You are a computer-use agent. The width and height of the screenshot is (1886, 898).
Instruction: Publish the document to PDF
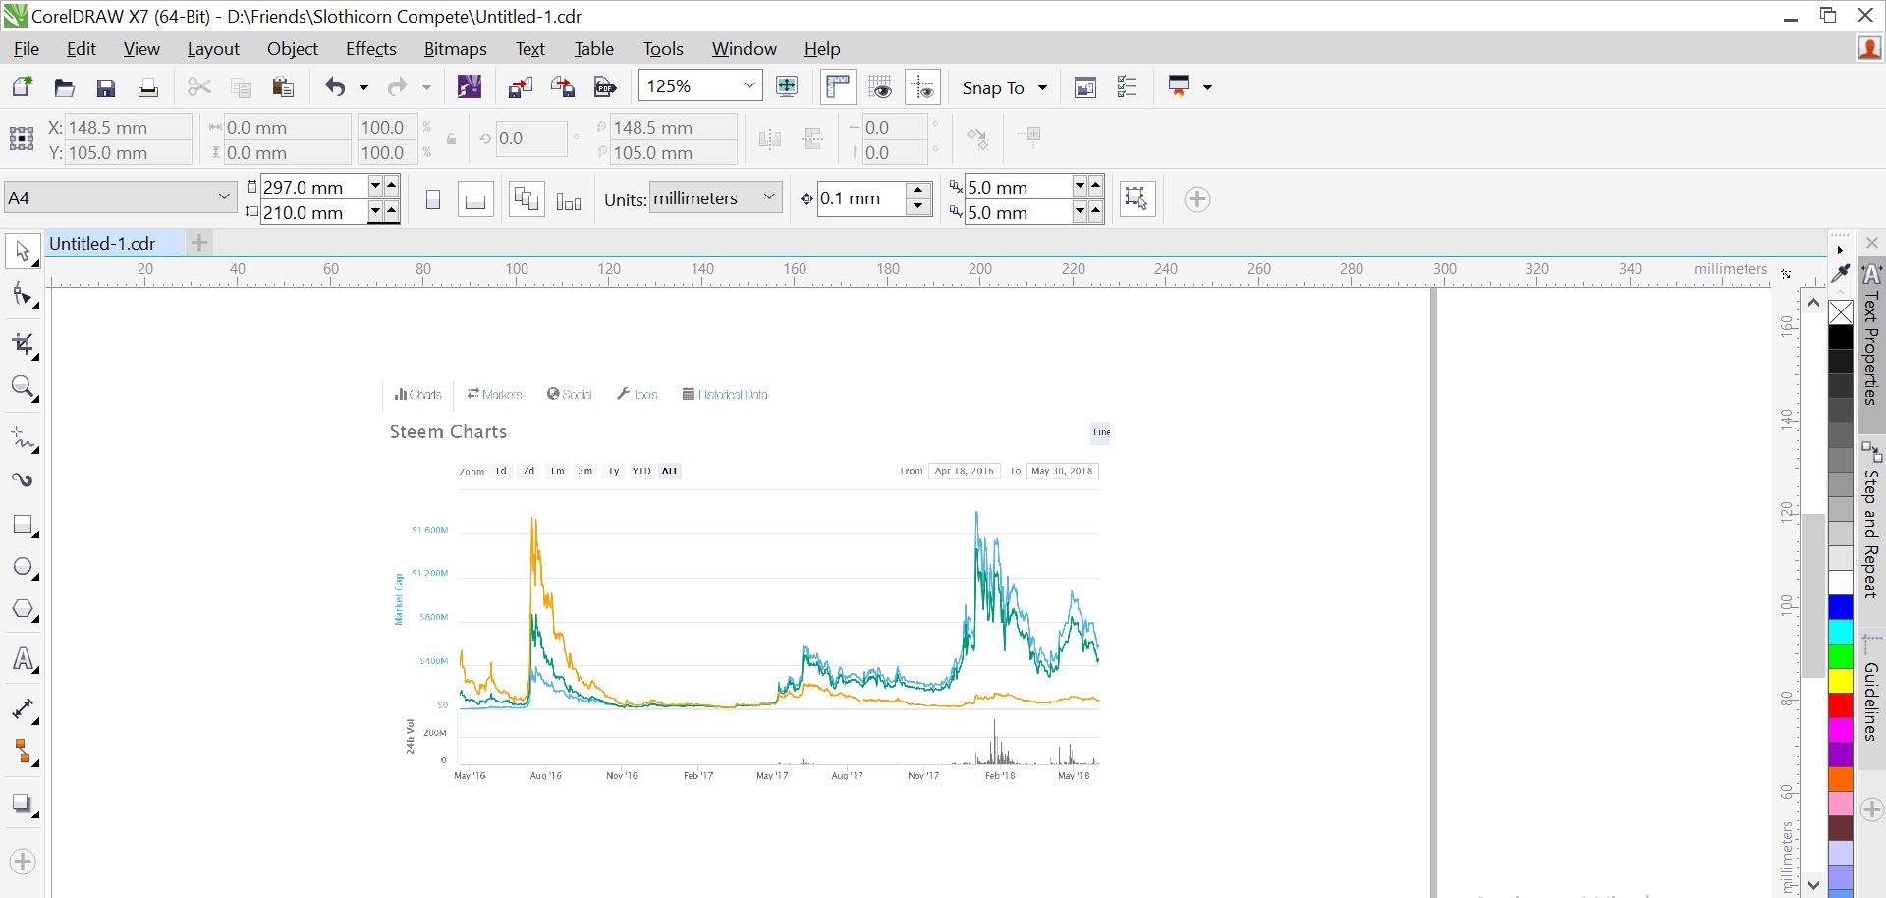[x=605, y=87]
